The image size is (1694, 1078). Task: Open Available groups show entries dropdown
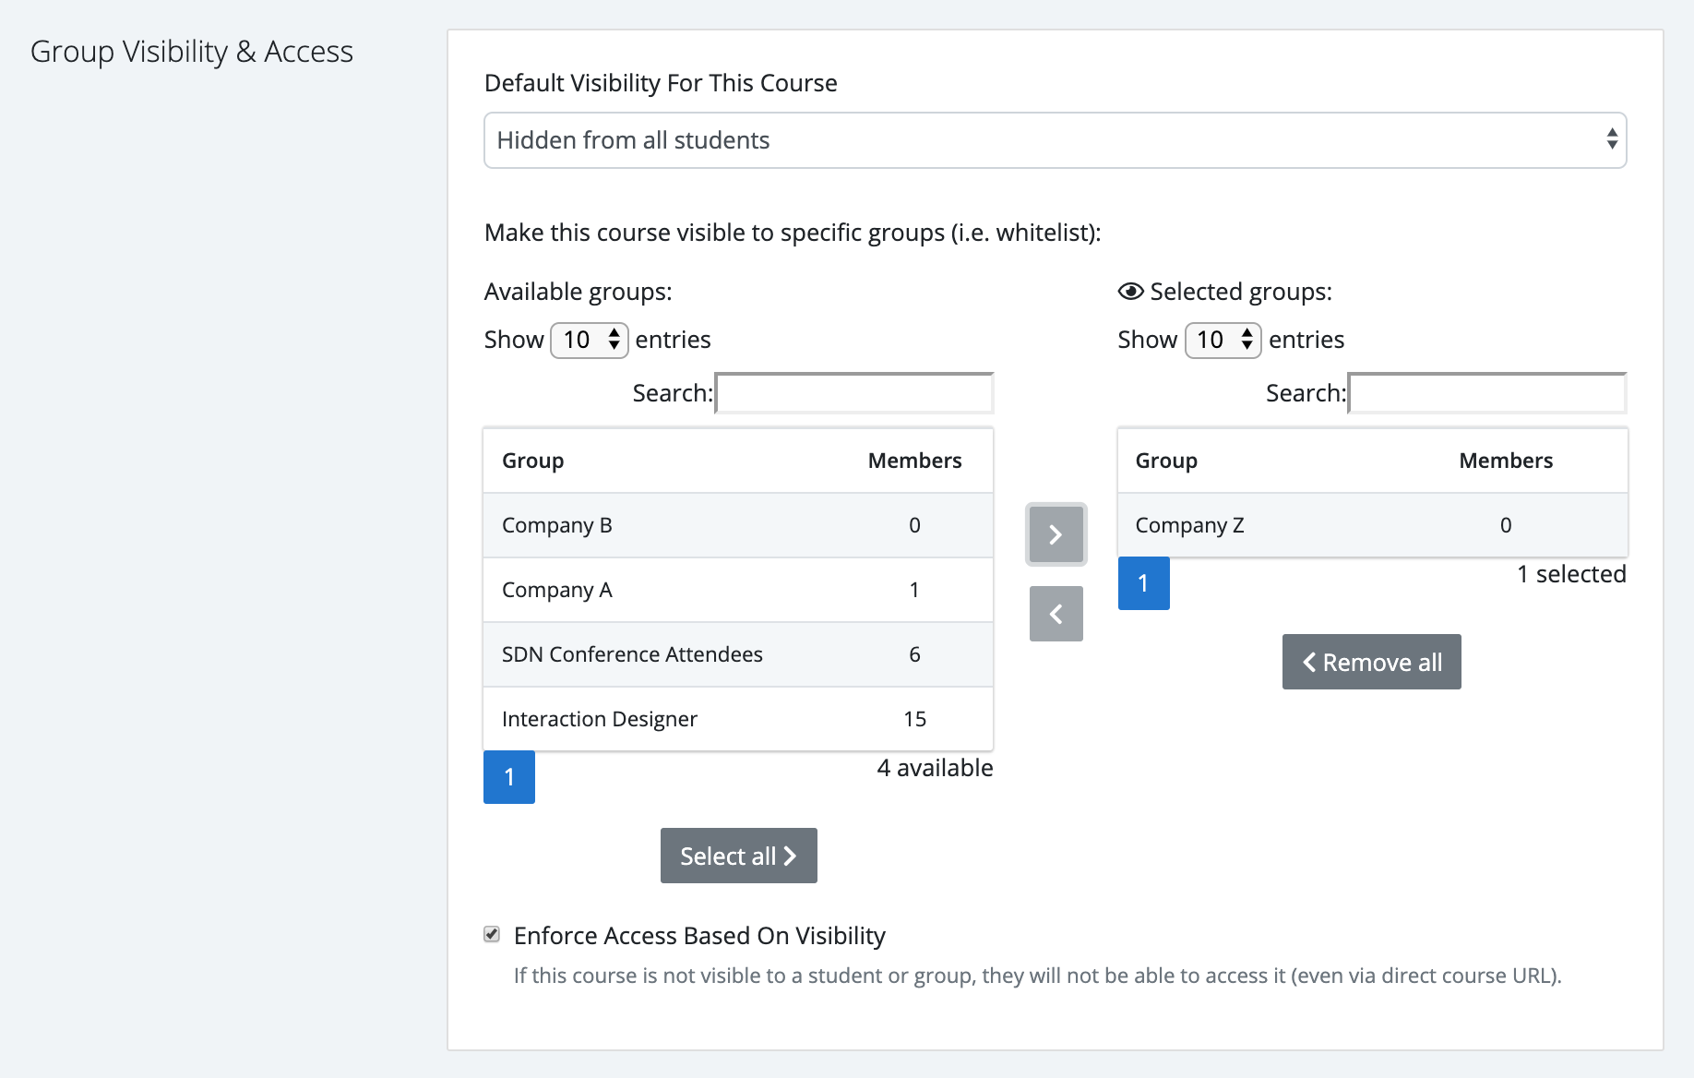coord(590,341)
